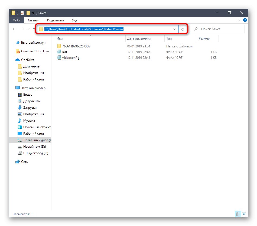Open the Поделиться ribbon tab

click(x=56, y=20)
